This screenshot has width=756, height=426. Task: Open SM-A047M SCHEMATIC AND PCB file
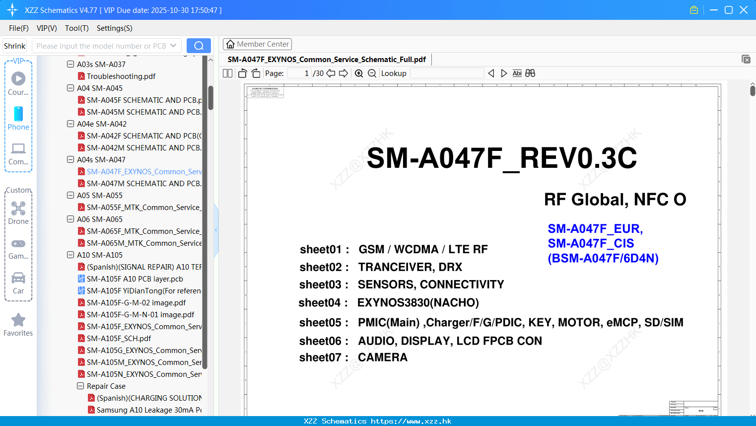pos(140,183)
